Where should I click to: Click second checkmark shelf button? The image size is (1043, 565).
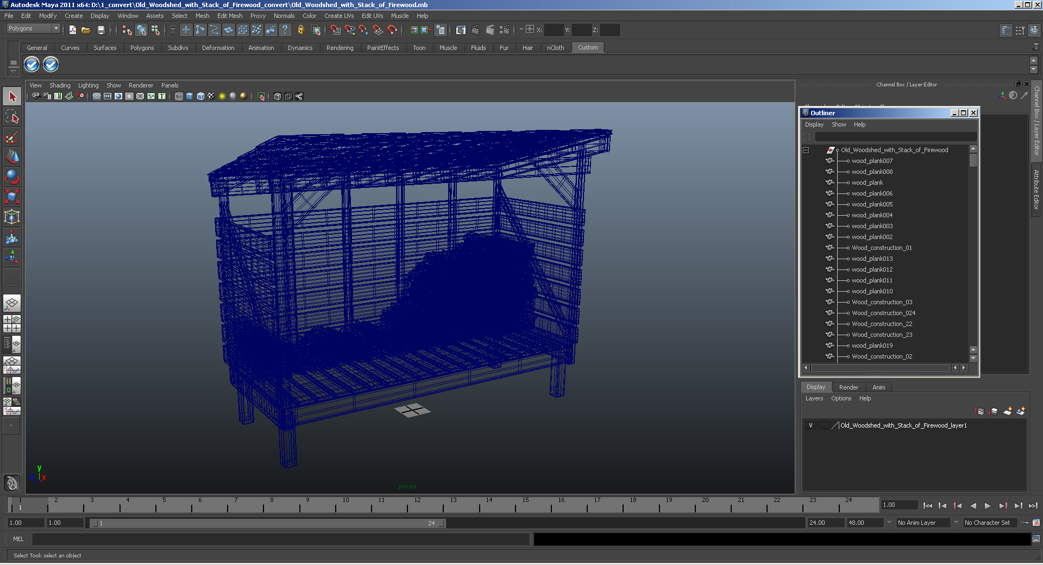[x=51, y=65]
